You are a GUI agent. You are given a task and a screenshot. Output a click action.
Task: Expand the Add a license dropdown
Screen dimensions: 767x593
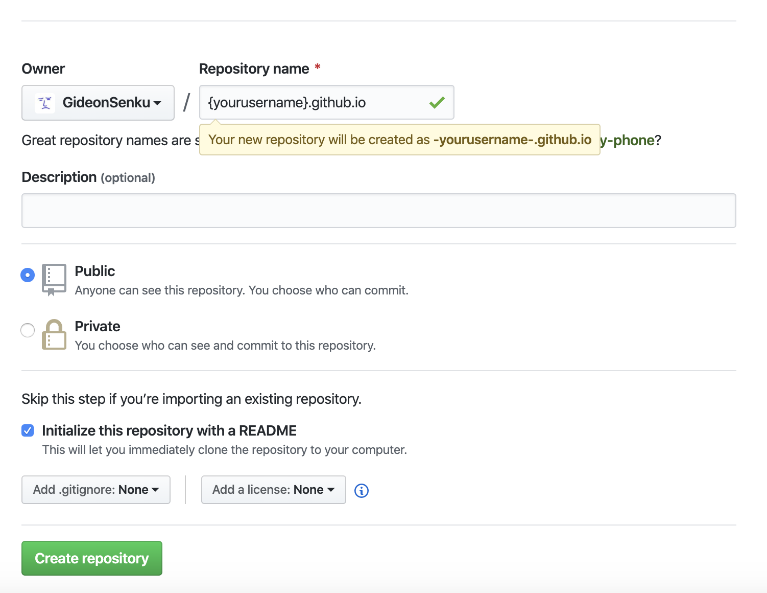click(x=273, y=490)
